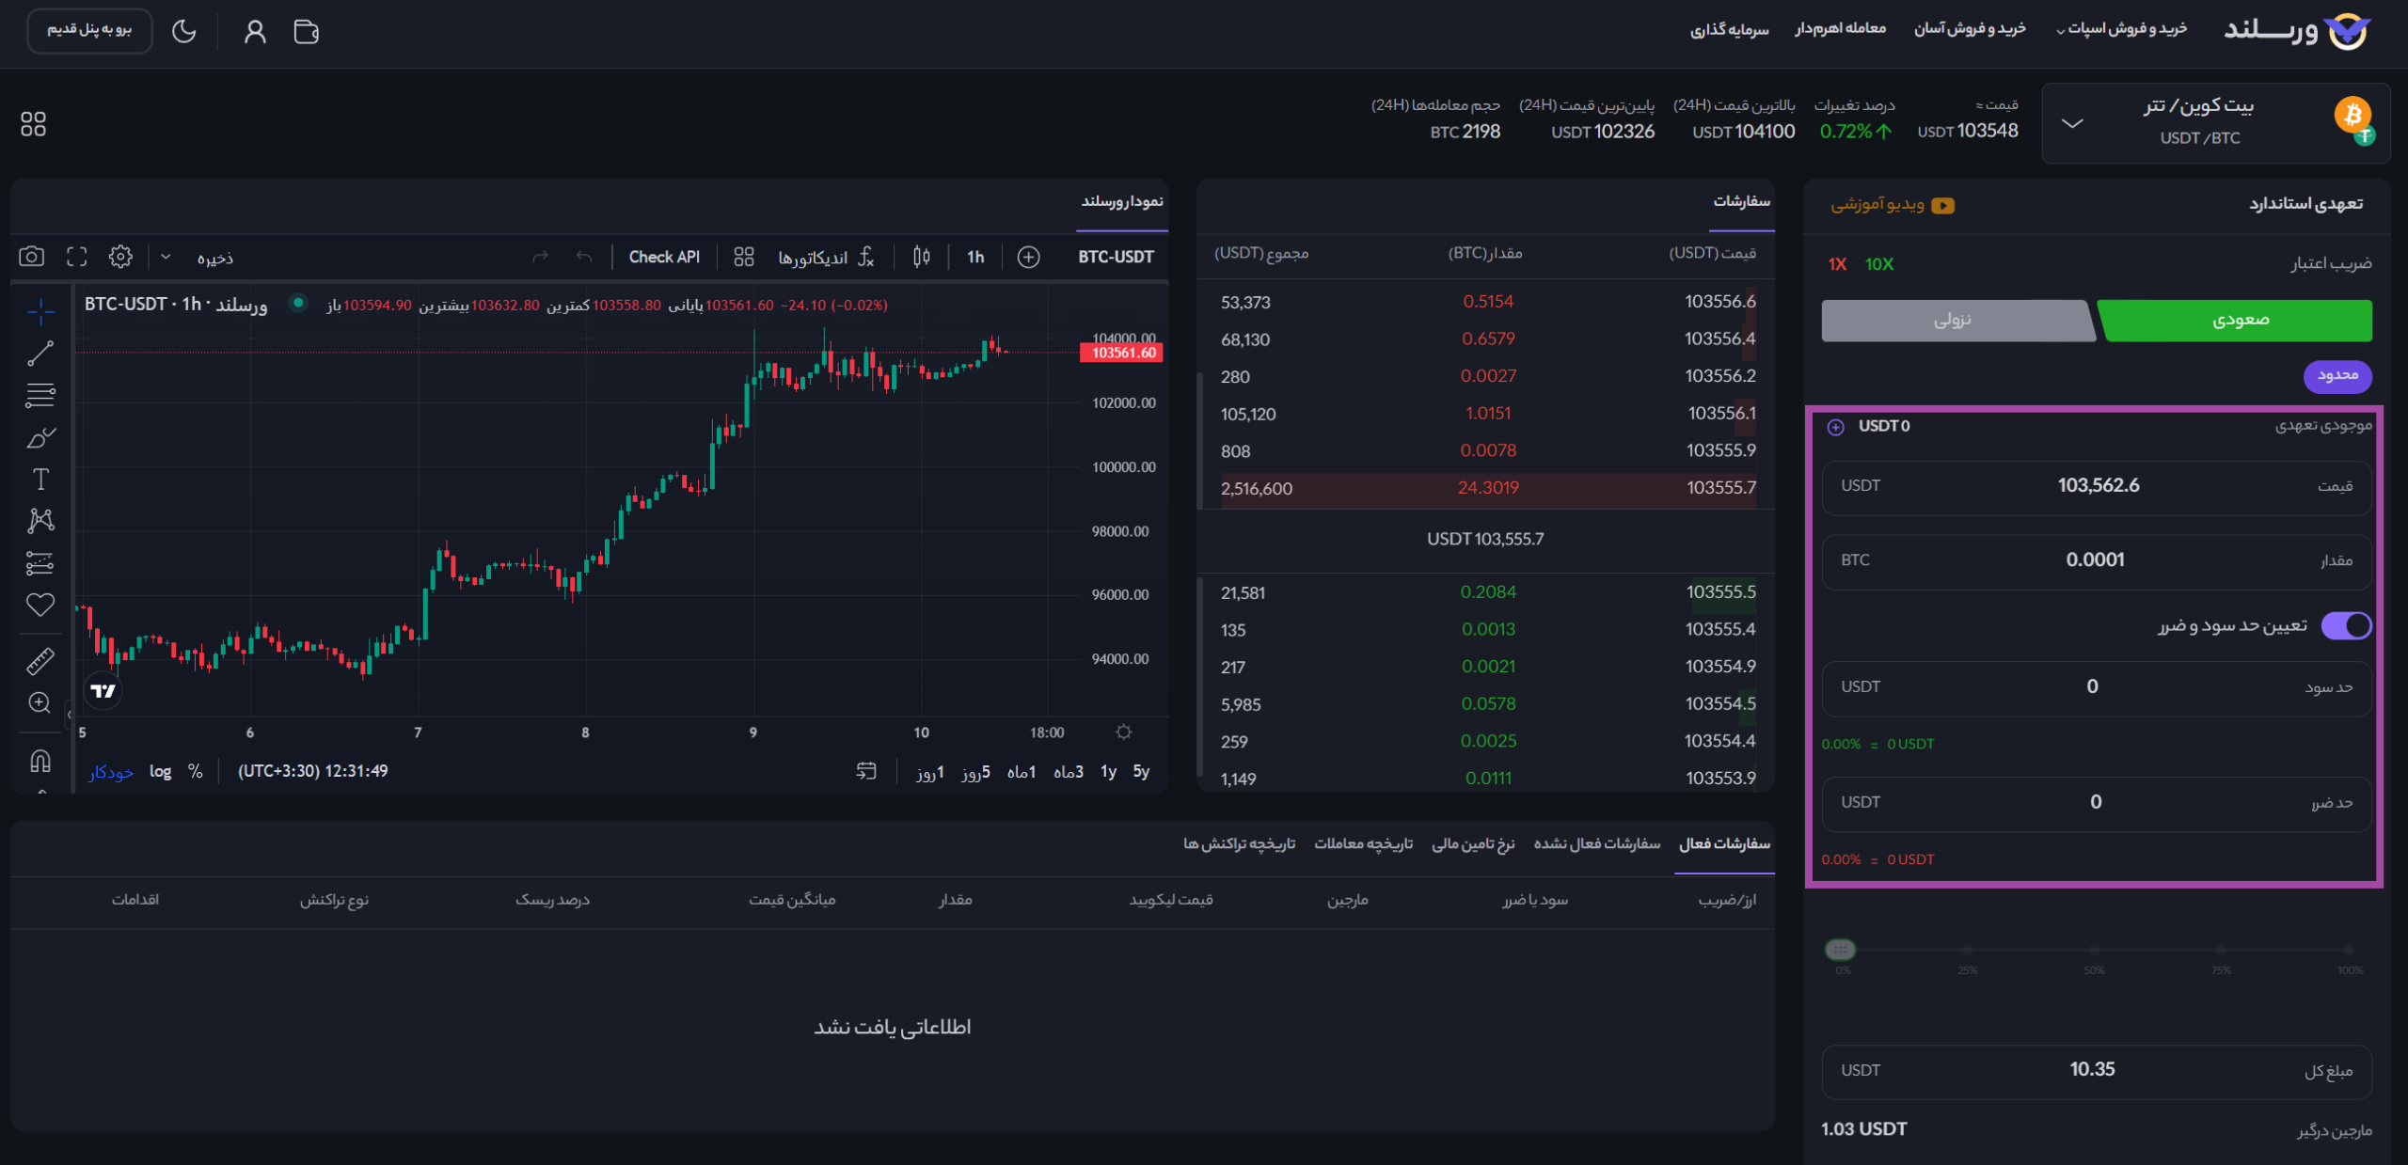The height and width of the screenshot is (1165, 2408).
Task: Click the plus icon to add USDT balance
Action: point(1835,427)
